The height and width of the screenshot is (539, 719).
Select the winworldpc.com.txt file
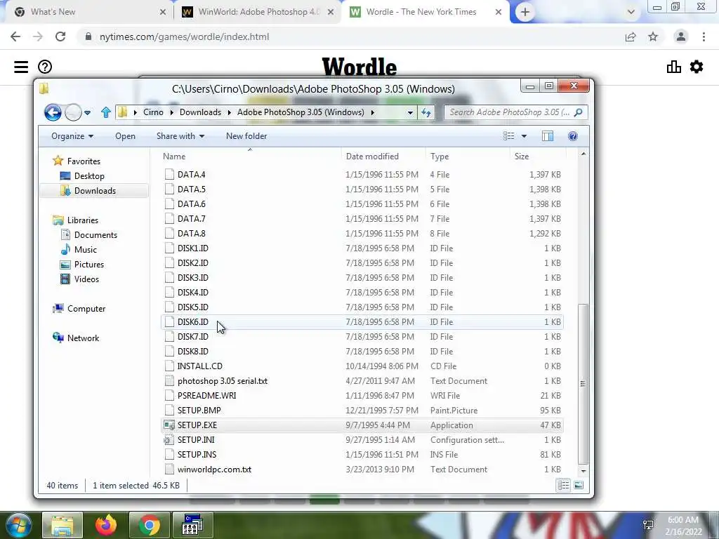(214, 470)
